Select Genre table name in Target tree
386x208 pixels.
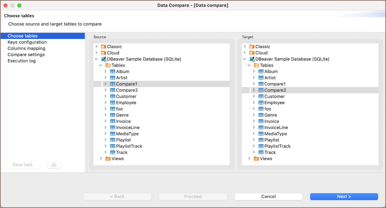click(271, 115)
